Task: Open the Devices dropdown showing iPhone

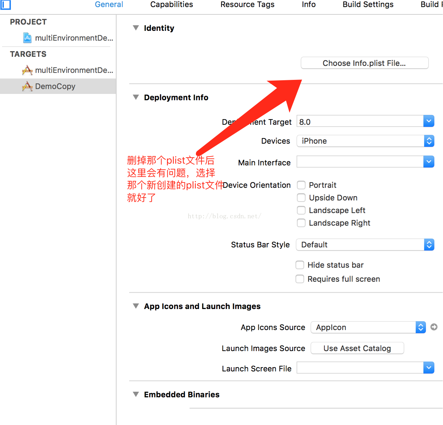Action: tap(365, 141)
